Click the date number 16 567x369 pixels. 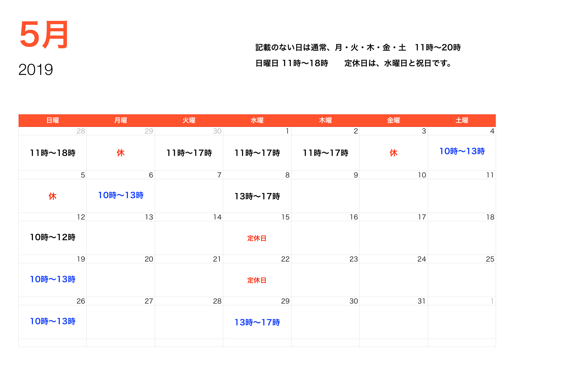(x=354, y=217)
